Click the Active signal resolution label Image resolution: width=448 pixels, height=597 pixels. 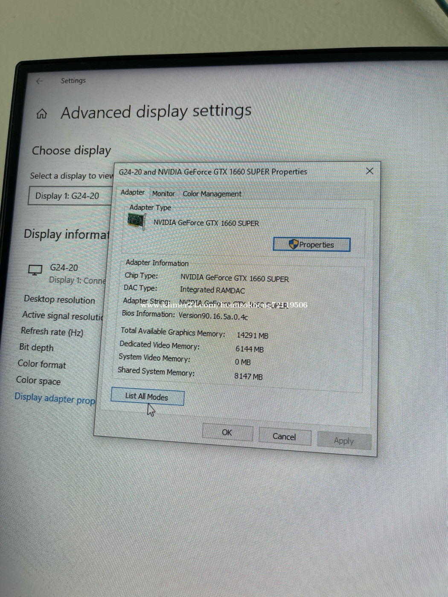coord(63,316)
